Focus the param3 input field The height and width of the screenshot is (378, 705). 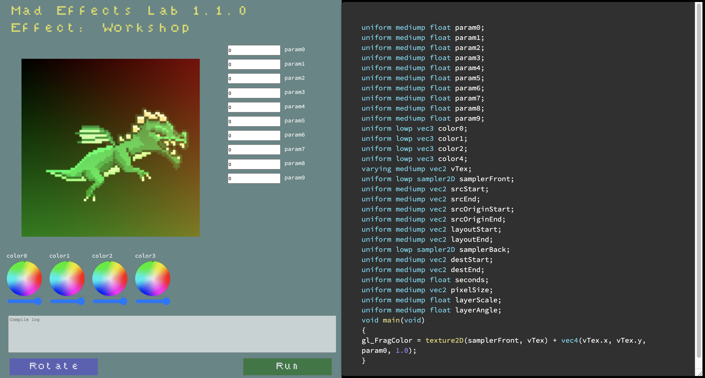click(x=254, y=93)
